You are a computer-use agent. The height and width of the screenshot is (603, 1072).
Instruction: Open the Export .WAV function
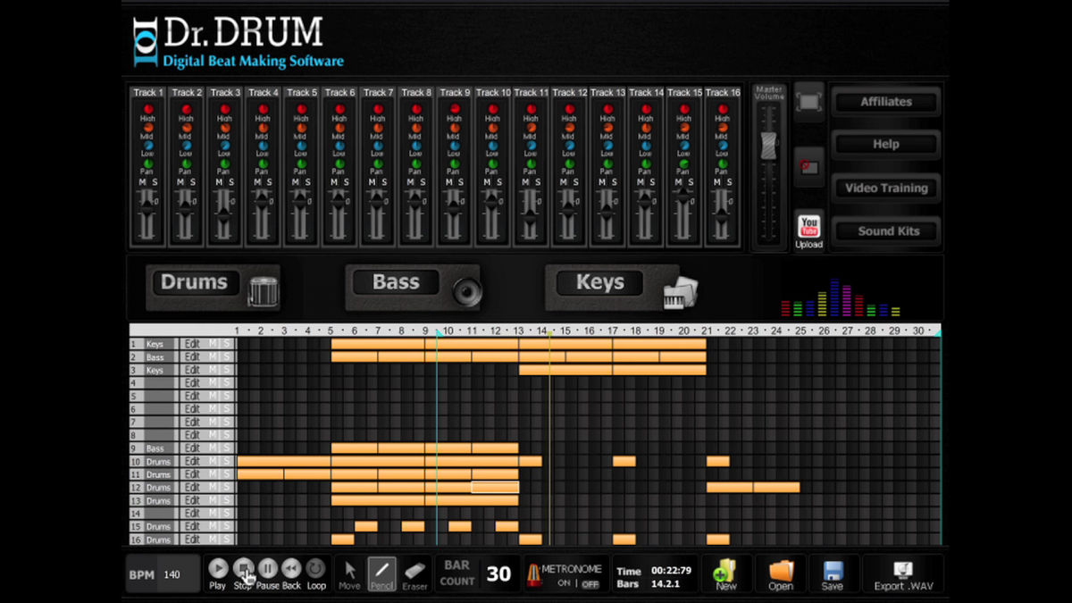(903, 574)
